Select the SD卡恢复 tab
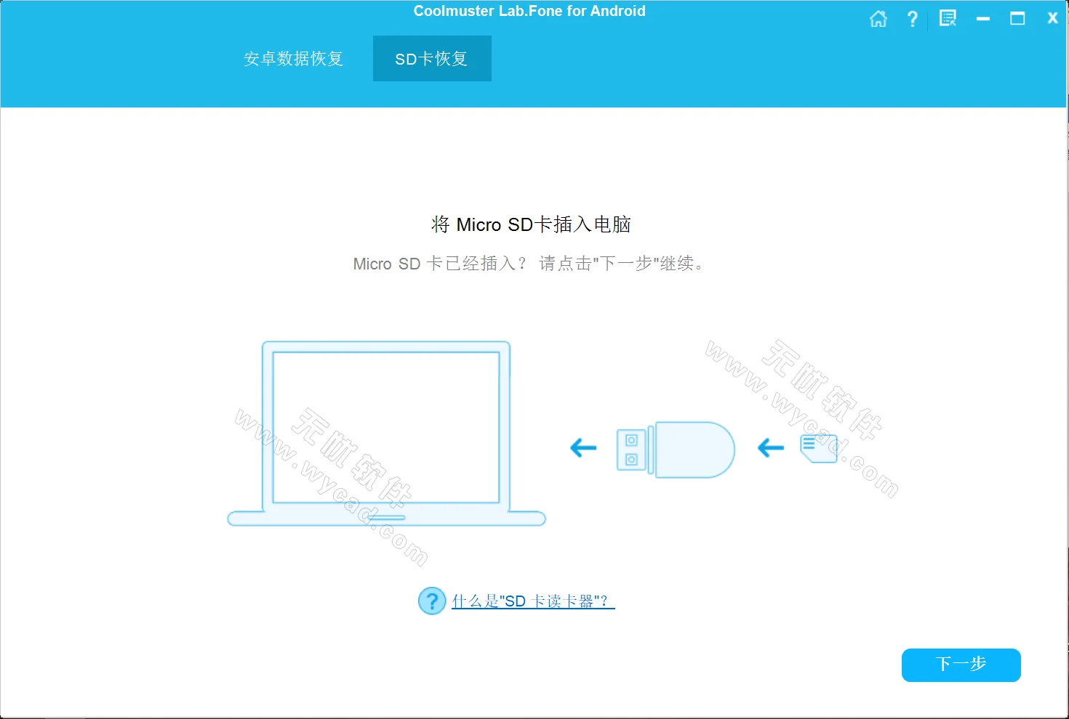 tap(432, 58)
